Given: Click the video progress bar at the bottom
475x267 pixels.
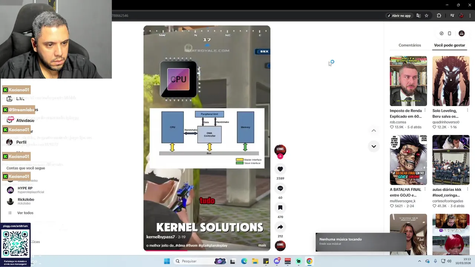Looking at the screenshot, I should click(x=207, y=250).
